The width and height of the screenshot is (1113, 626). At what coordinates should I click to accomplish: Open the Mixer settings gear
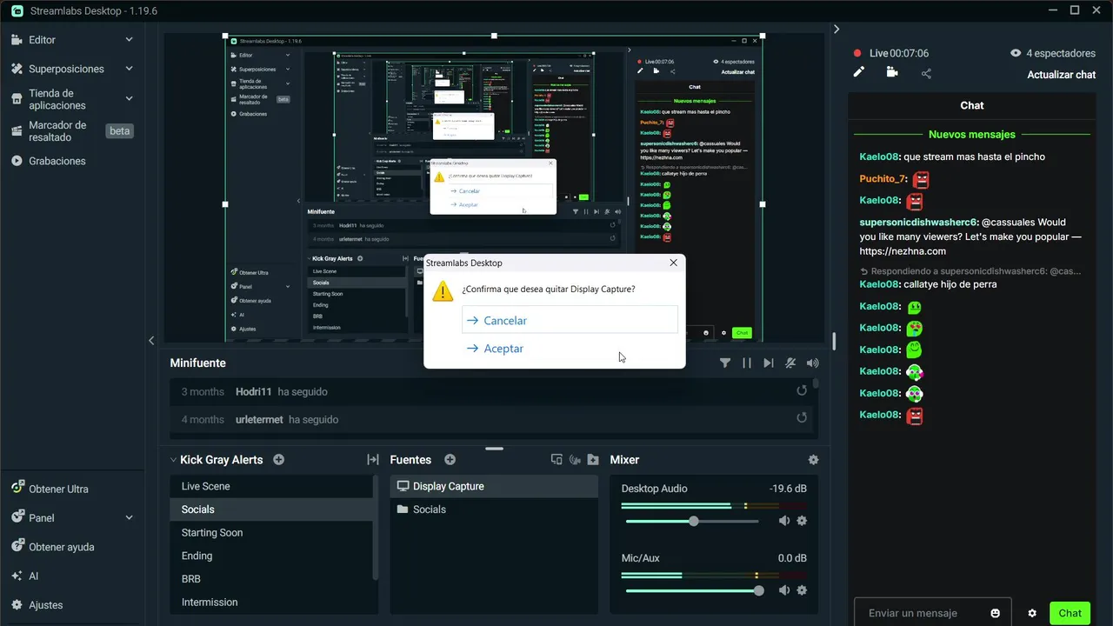[x=813, y=460]
